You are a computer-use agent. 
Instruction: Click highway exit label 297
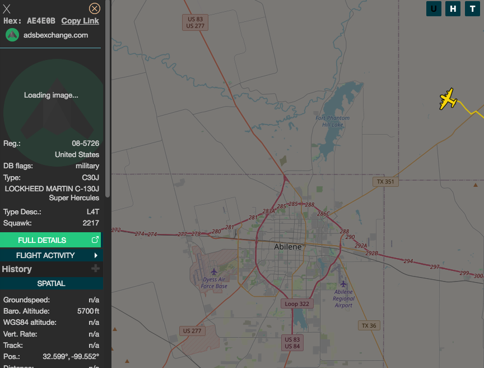pyautogui.click(x=435, y=266)
